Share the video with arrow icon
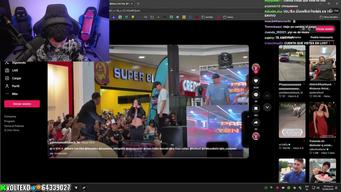This screenshot has height=192, width=341. point(256,122)
